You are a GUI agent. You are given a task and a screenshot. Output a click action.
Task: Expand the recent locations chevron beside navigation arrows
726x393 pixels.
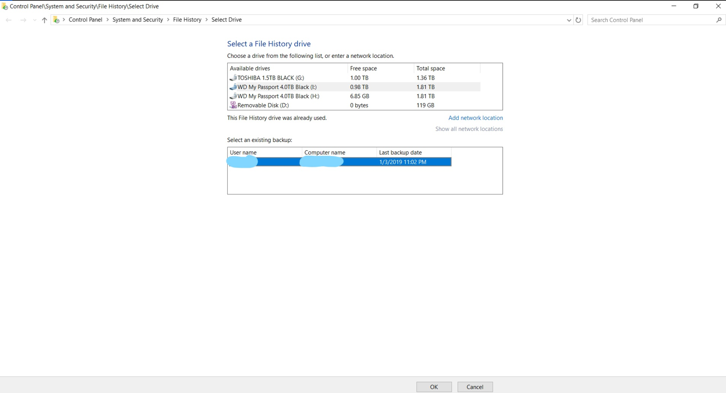point(34,20)
